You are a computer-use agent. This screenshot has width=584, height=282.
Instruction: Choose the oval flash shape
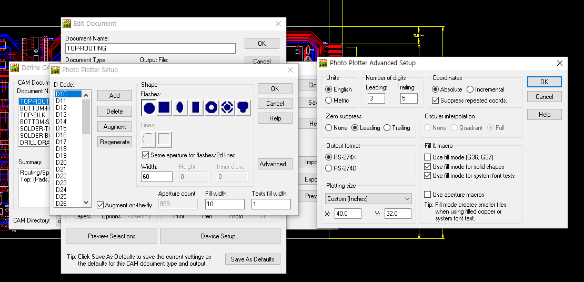[180, 108]
